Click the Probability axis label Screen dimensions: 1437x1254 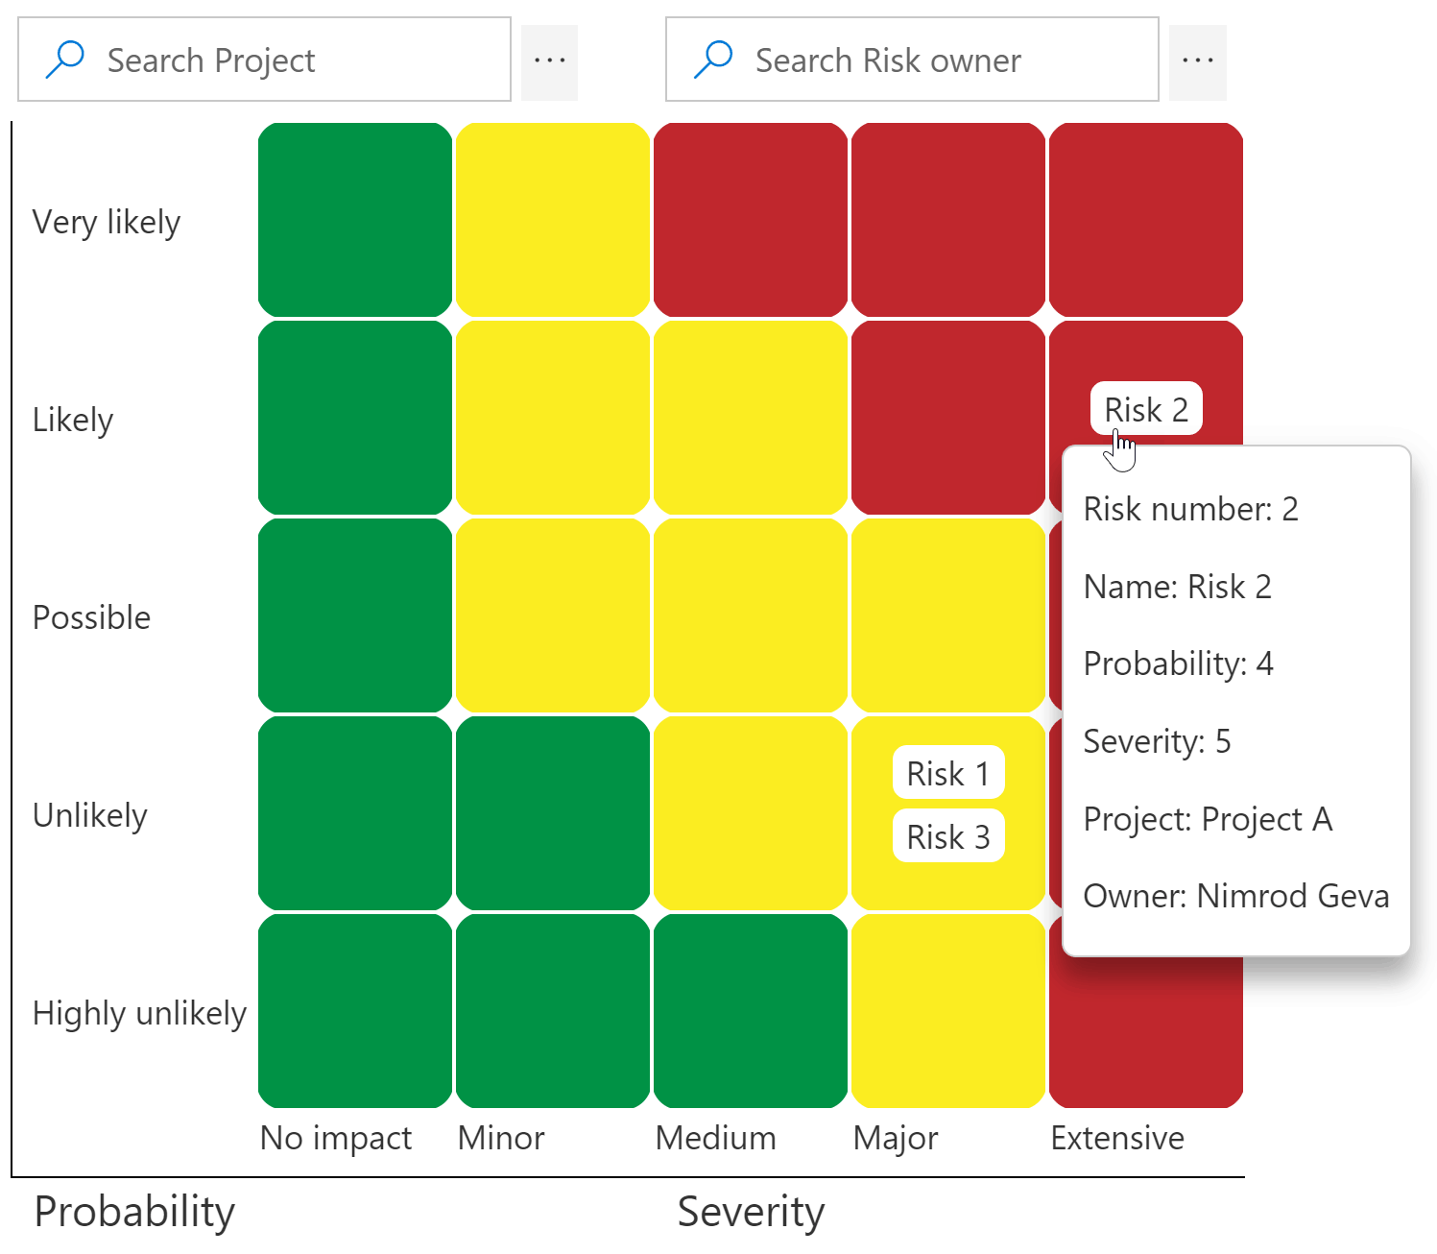click(x=133, y=1212)
